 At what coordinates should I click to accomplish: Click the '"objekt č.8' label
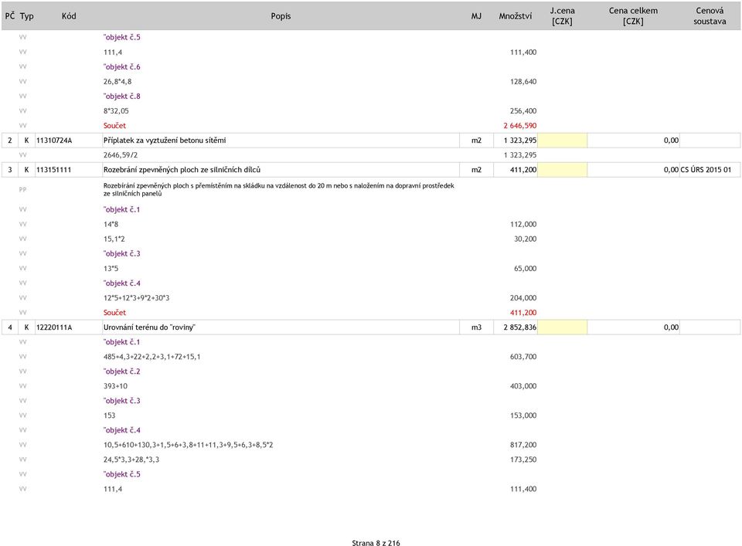(x=121, y=96)
